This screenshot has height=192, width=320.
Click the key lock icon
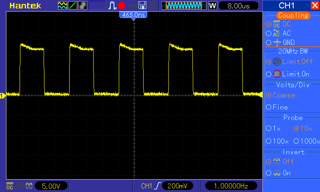pos(133,6)
